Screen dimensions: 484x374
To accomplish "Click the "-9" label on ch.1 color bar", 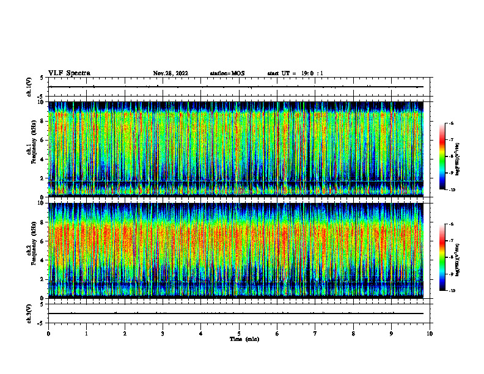I will tap(451, 173).
